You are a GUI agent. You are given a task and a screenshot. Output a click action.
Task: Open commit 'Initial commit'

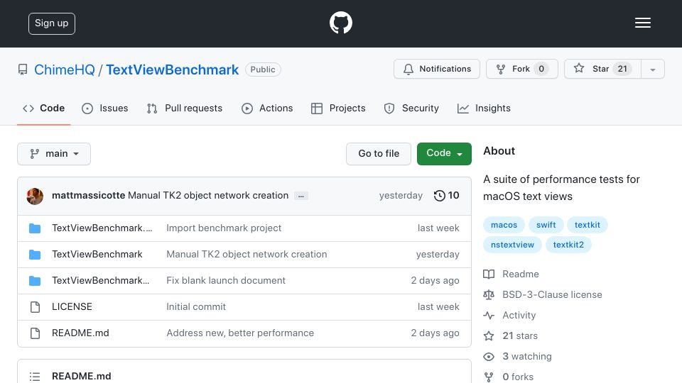tap(196, 306)
